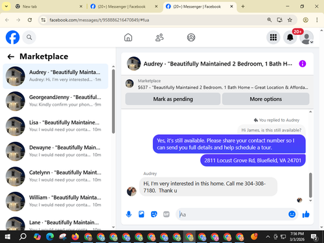Send a thumbs-up like
The height and width of the screenshot is (243, 324).
(306, 214)
